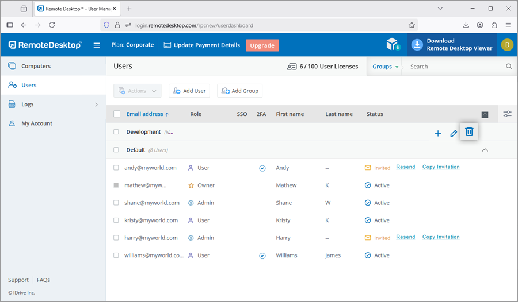This screenshot has height=302, width=518.
Task: Click the search magnifier icon
Action: point(509,67)
